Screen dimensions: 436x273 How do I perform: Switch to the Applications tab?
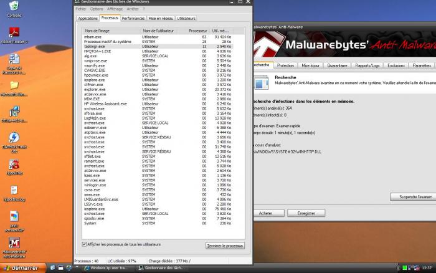pos(88,18)
